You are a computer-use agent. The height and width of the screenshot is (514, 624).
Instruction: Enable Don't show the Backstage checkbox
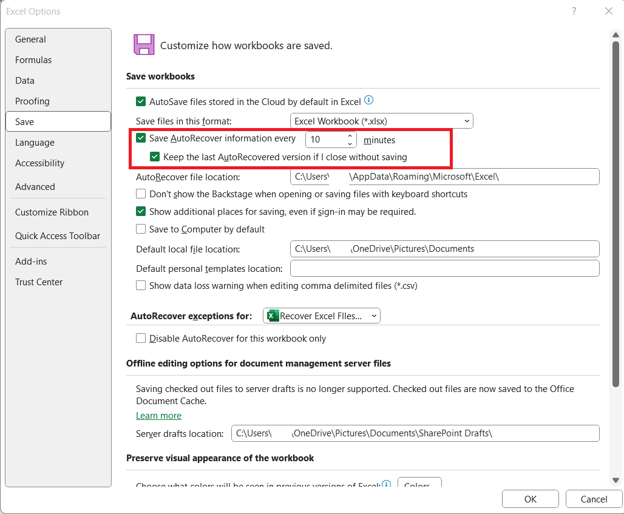[x=141, y=194]
